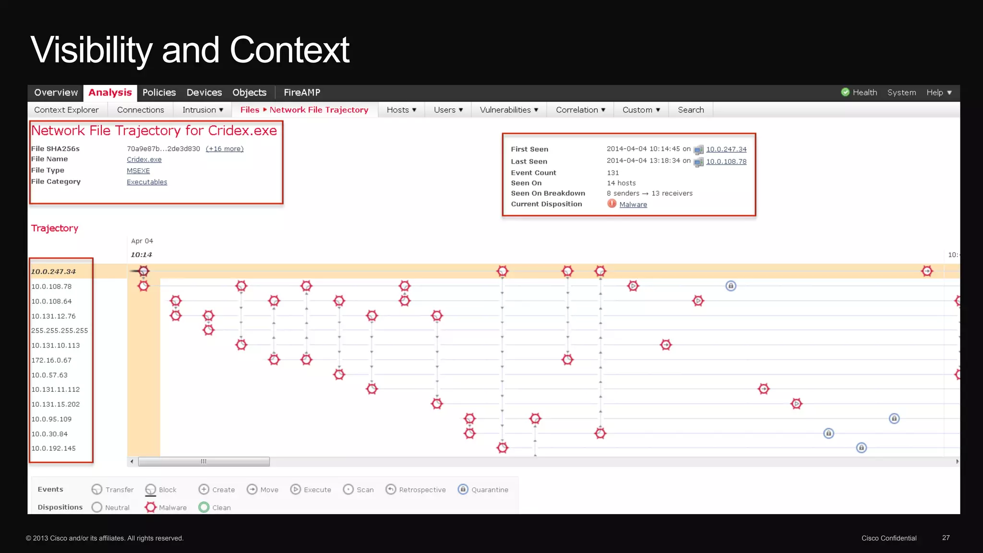Open the MSEXE file type link
The image size is (983, 553).
click(138, 170)
